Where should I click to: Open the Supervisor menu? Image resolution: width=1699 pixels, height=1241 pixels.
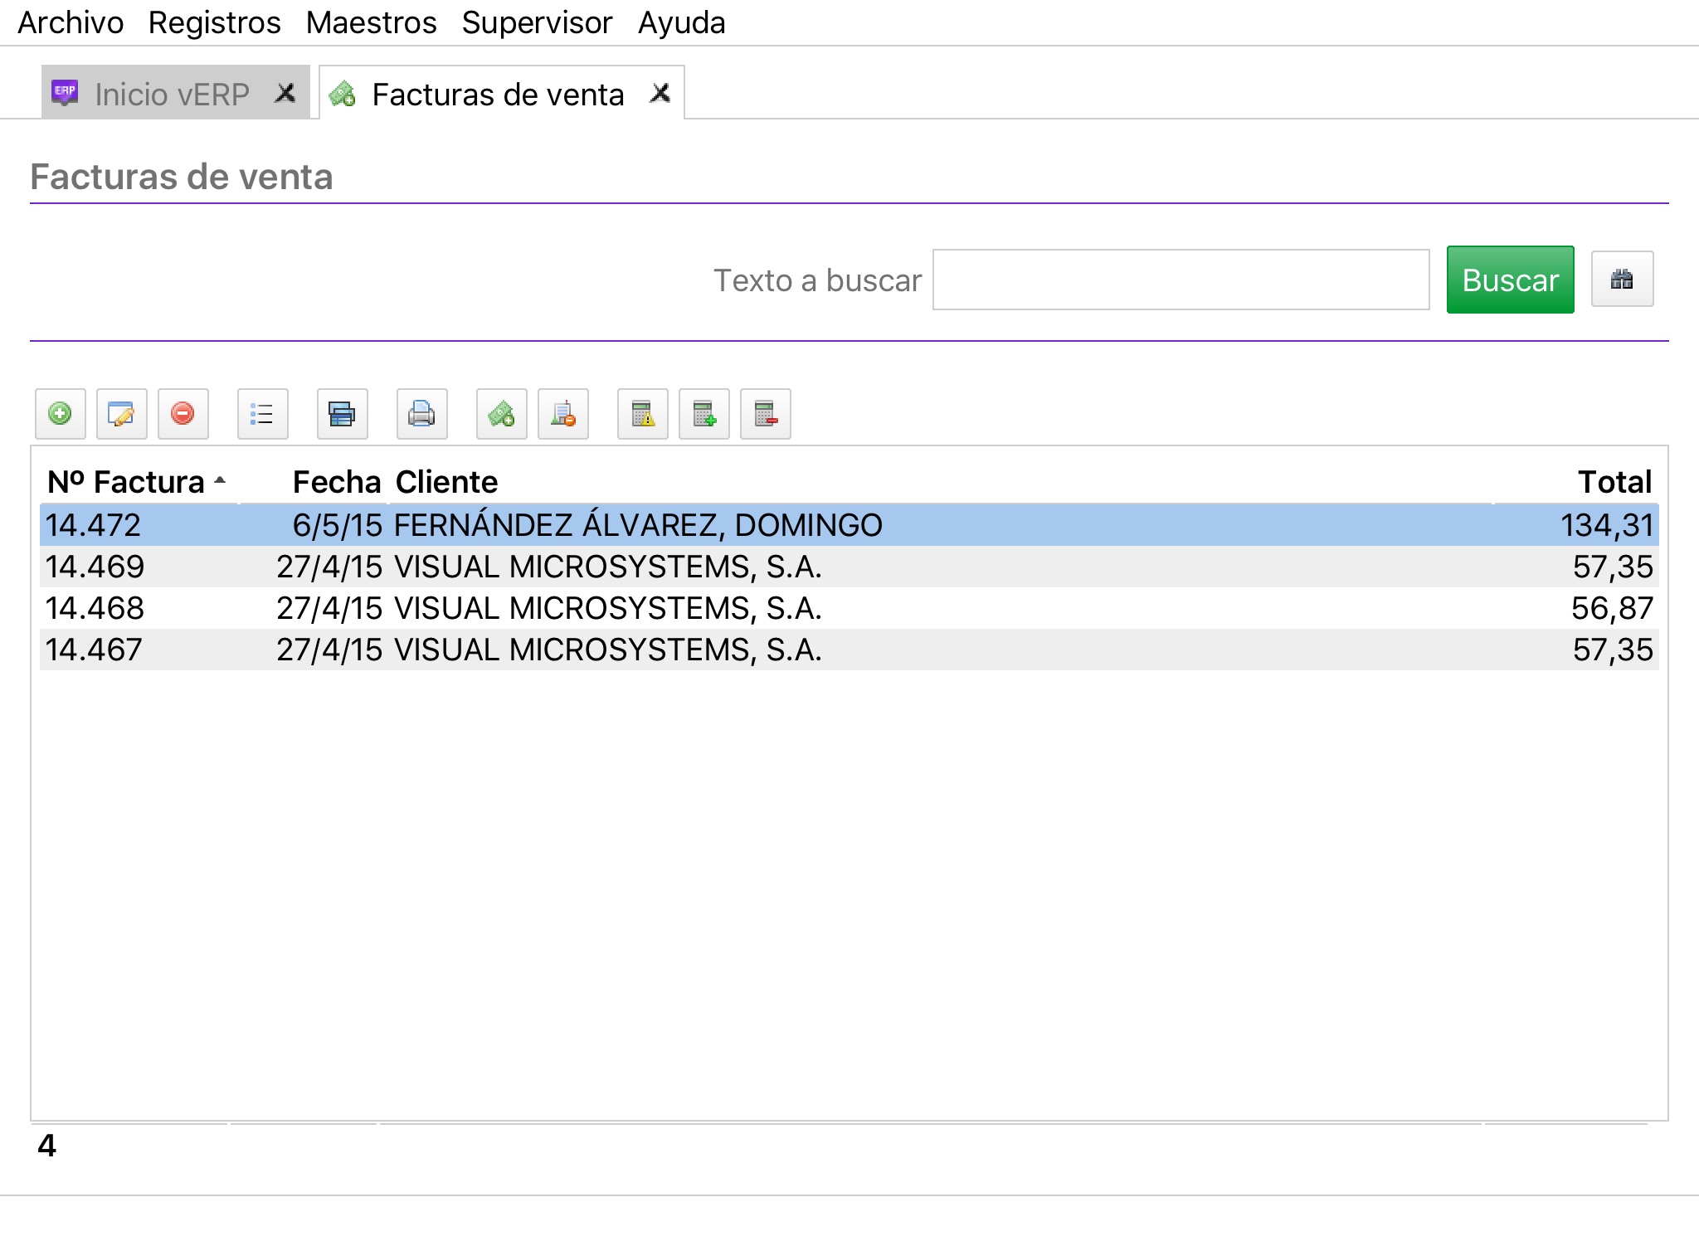pyautogui.click(x=538, y=23)
